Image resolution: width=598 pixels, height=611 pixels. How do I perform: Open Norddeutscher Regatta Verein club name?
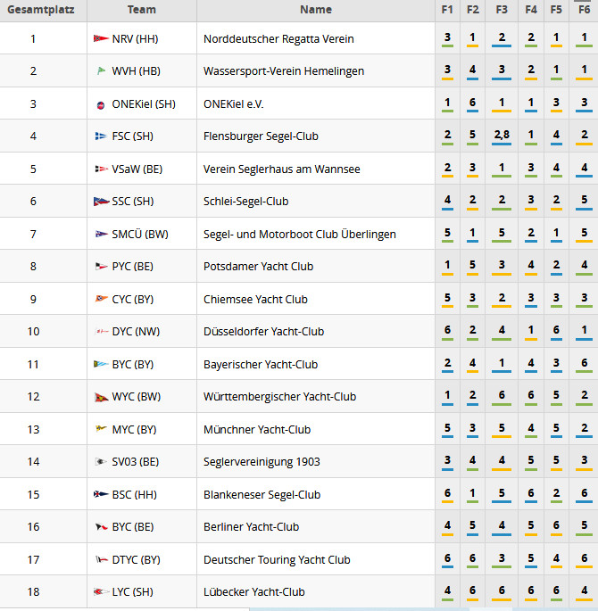[x=278, y=39]
